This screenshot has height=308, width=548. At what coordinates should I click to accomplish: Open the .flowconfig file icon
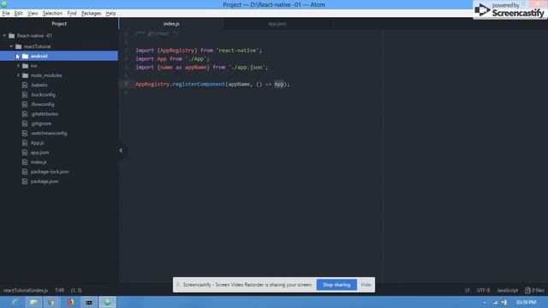[x=25, y=104]
